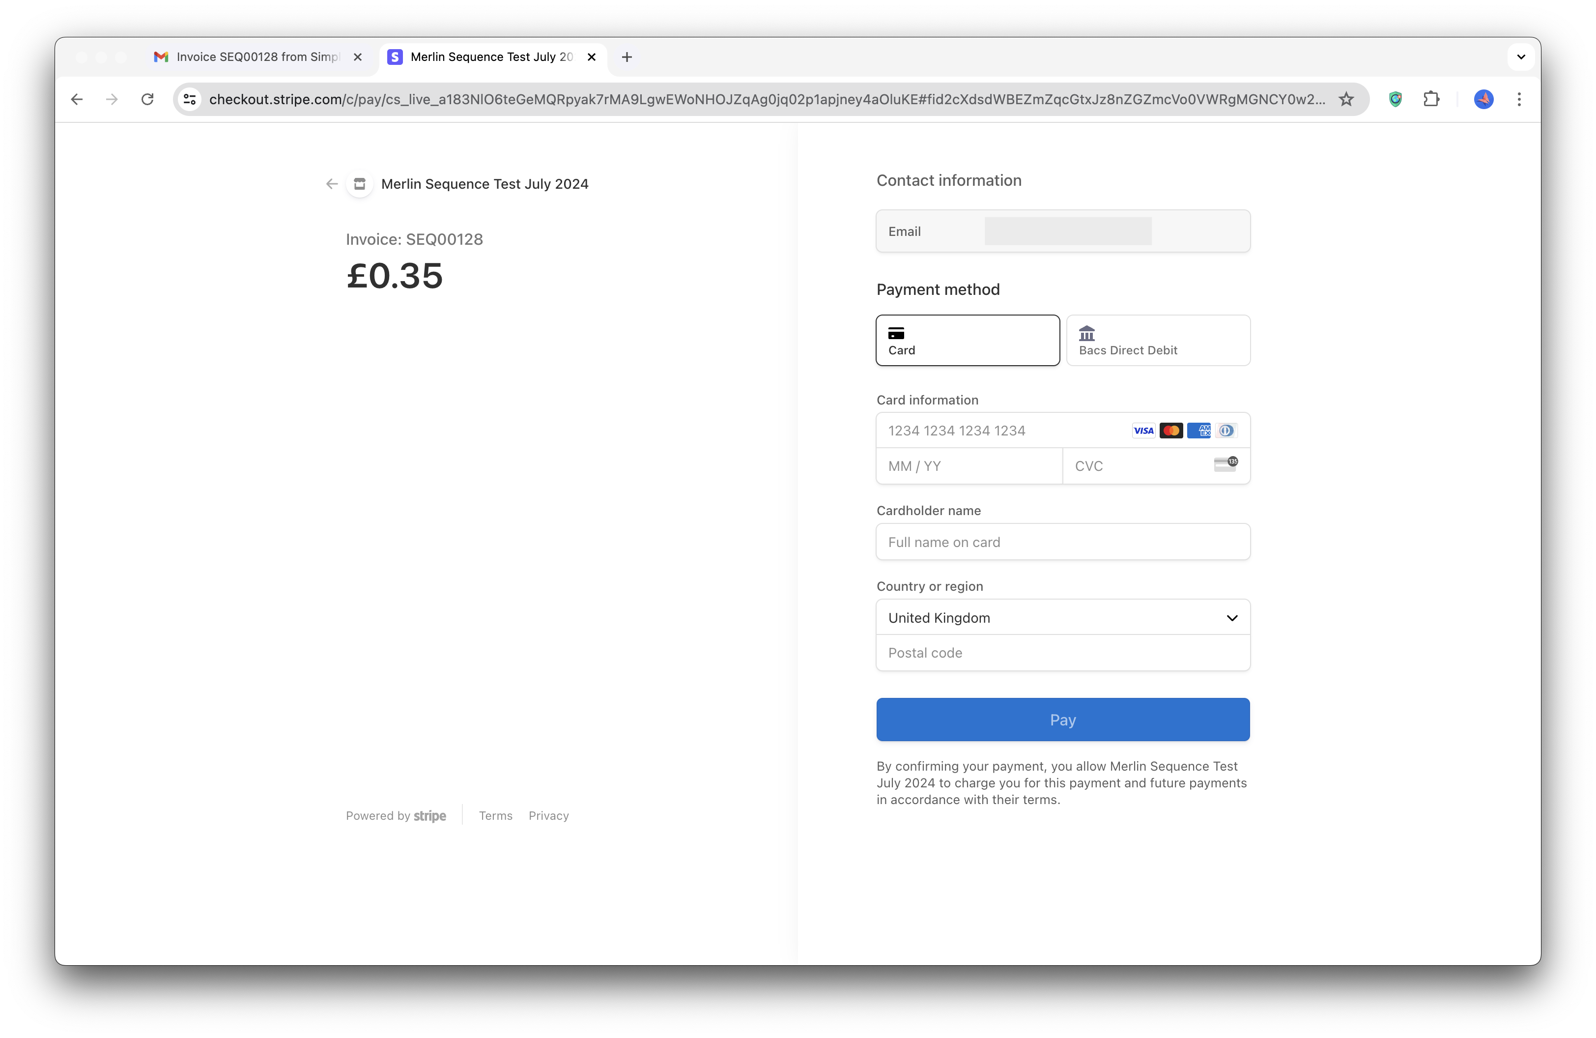
Task: Go back using the browser back arrow
Action: tap(77, 99)
